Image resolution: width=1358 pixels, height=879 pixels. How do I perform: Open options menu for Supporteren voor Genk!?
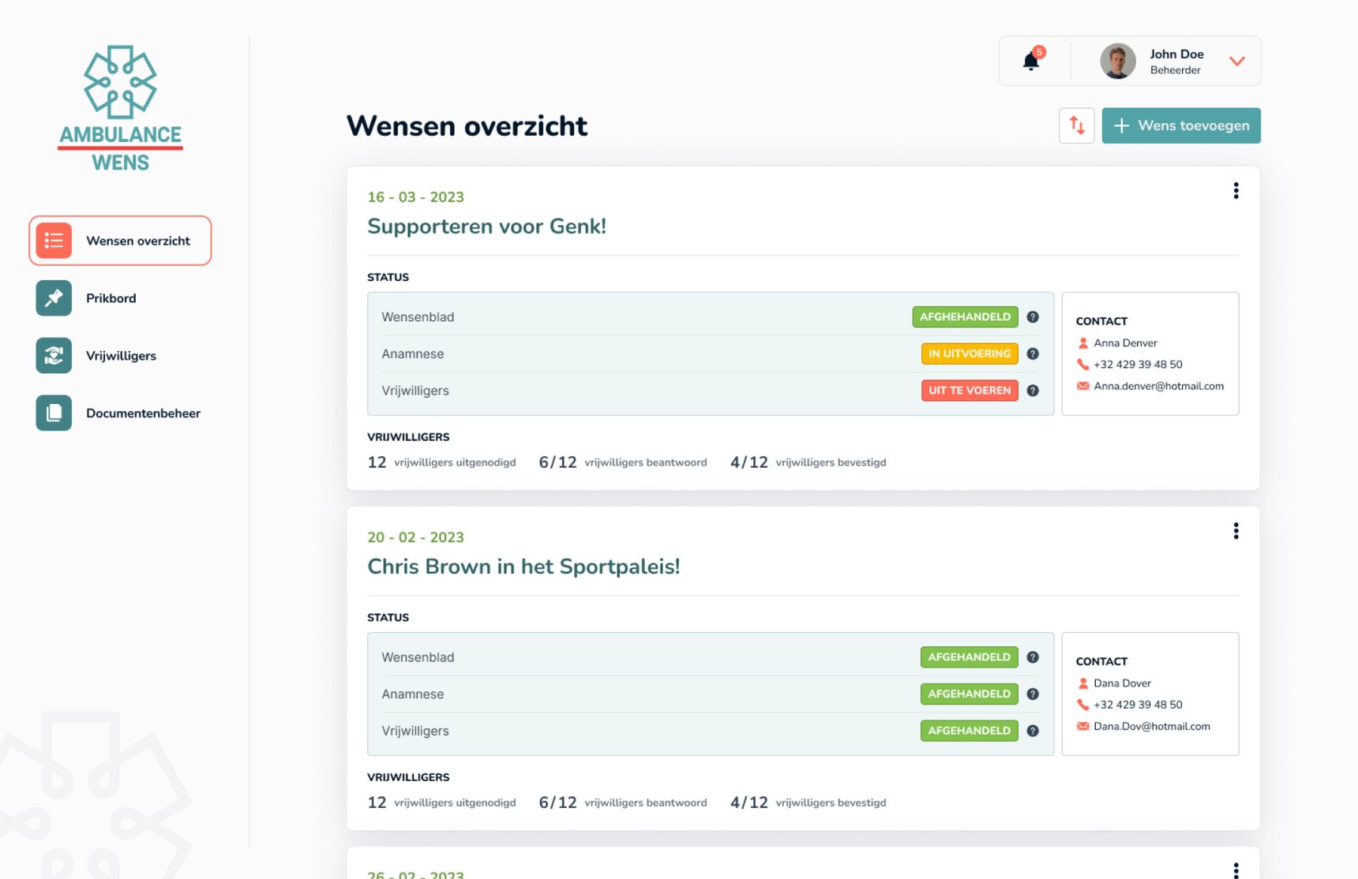coord(1236,191)
